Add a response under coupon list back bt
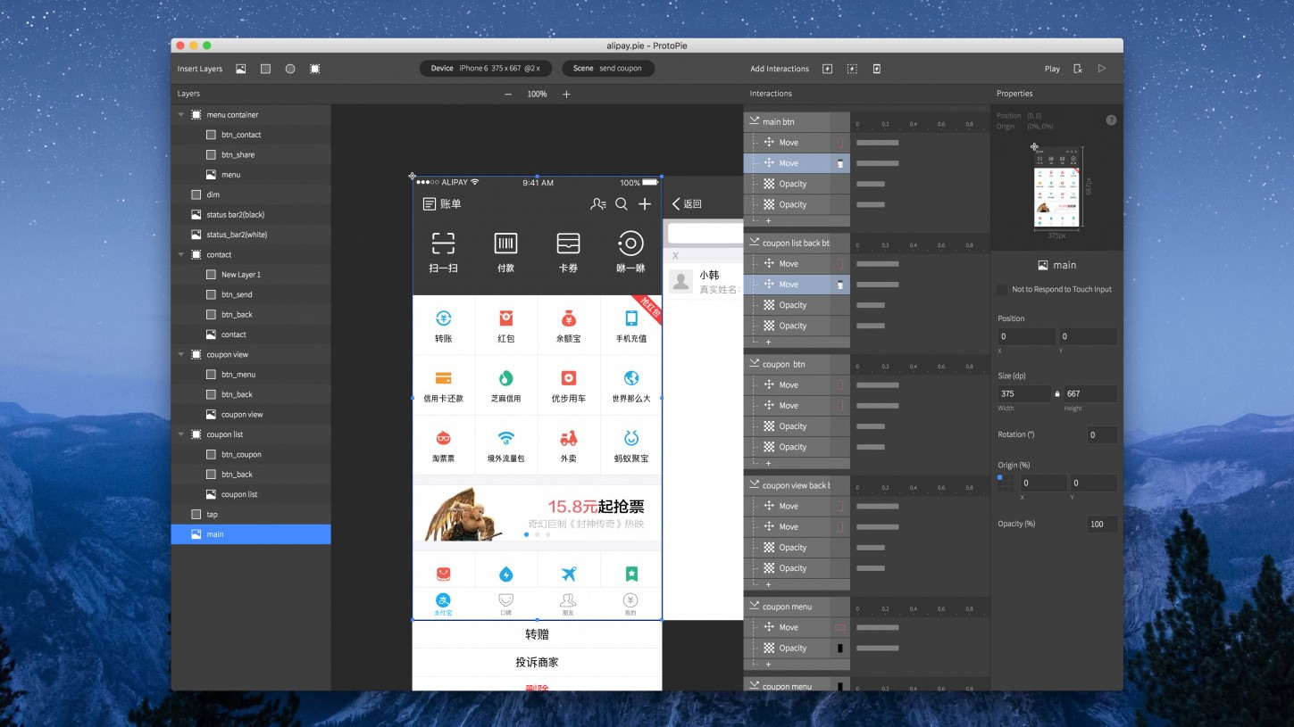 coord(768,342)
